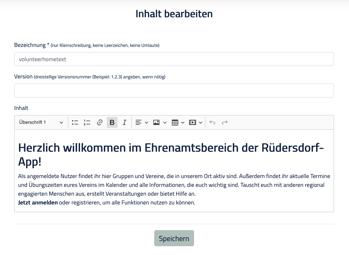Enable italic formatting

124,122
